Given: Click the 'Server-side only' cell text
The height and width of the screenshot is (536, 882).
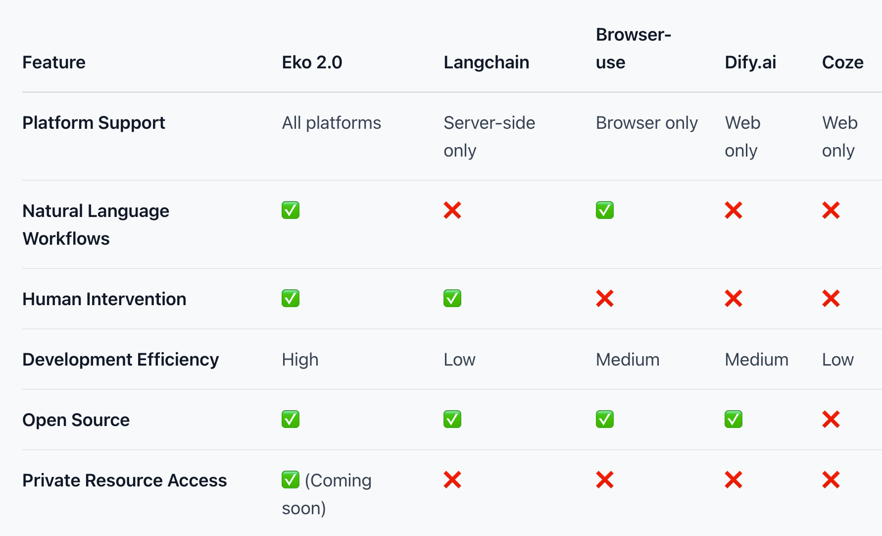Looking at the screenshot, I should [490, 137].
